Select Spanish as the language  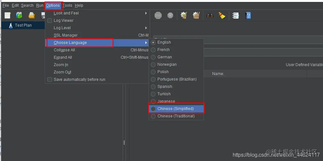click(x=176, y=87)
